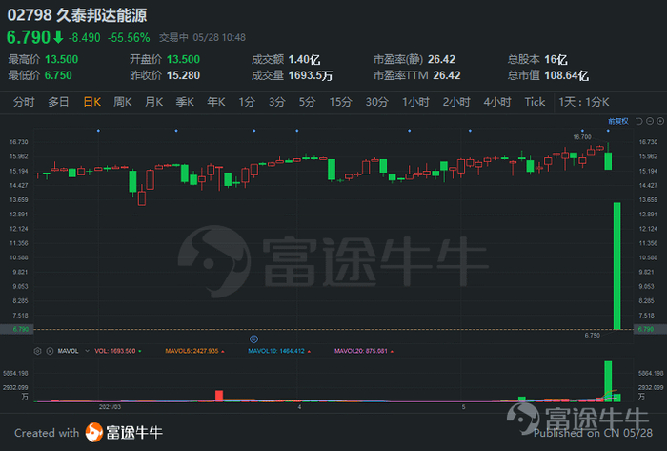This screenshot has height=451, width=667.
Task: Click the MAVOL5: 2427.935 readout
Action: (x=192, y=351)
